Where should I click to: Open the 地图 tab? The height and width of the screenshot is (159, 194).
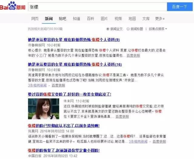(x=132, y=19)
